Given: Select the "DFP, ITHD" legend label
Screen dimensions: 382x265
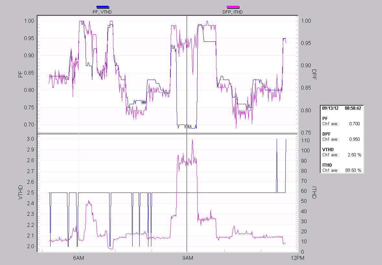Looking at the screenshot, I should (x=233, y=12).
